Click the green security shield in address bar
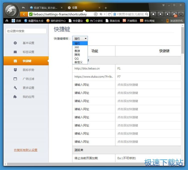 click(31, 14)
